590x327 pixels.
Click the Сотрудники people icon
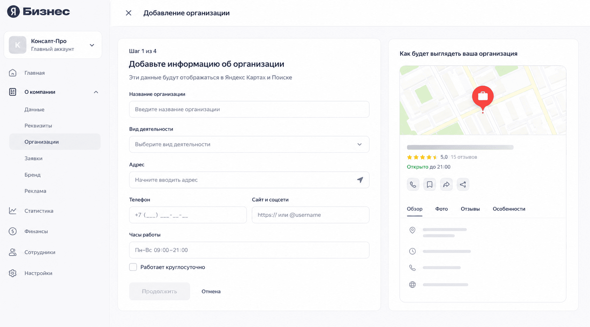[x=13, y=252]
